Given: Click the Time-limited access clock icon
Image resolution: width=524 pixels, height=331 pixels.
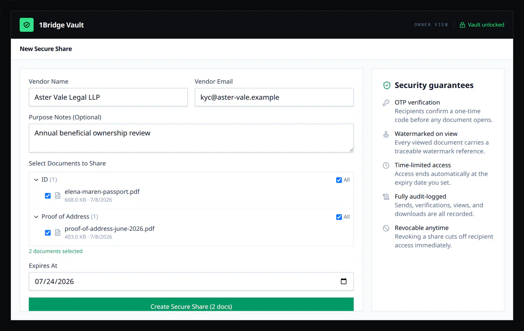Looking at the screenshot, I should (x=386, y=165).
